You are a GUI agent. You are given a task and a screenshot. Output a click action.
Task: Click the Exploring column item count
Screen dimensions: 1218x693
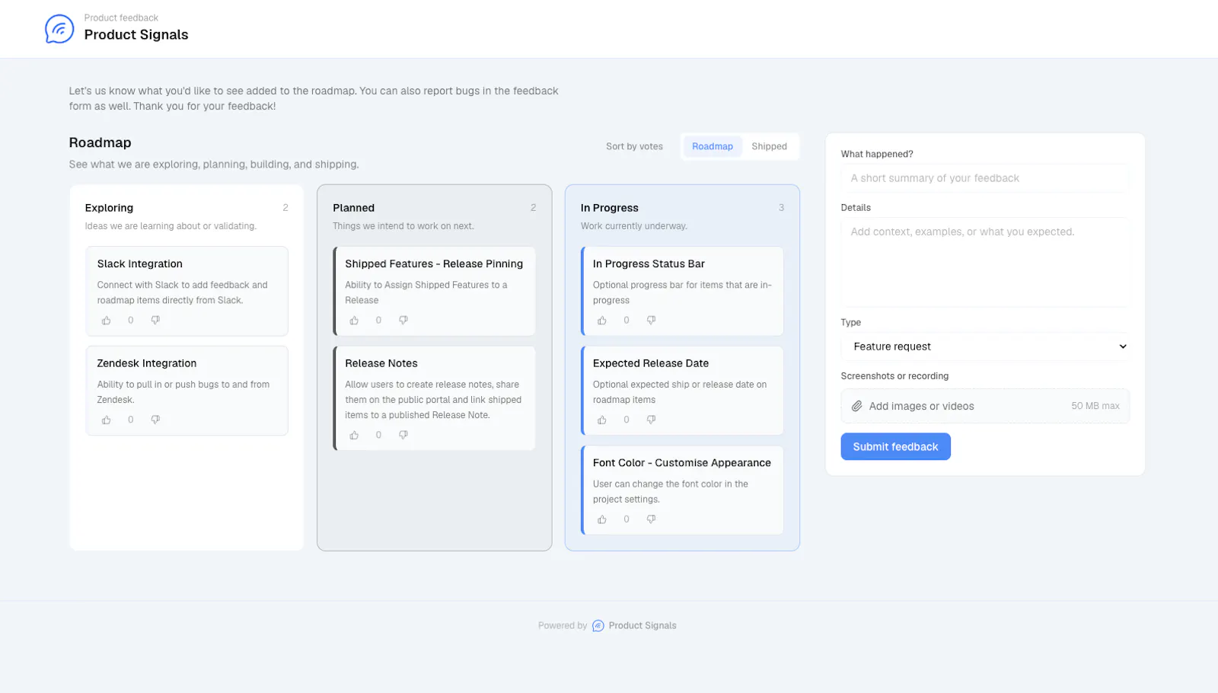pos(285,208)
